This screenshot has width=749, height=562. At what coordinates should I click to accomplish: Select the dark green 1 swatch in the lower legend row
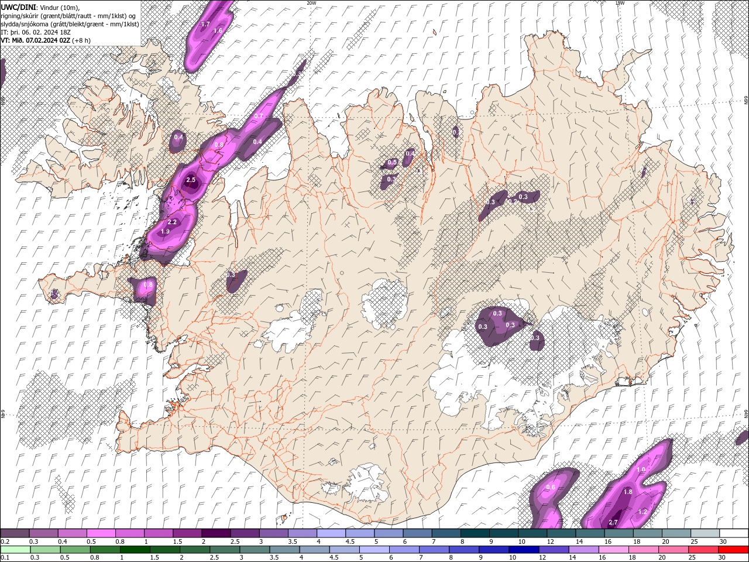pos(135,550)
